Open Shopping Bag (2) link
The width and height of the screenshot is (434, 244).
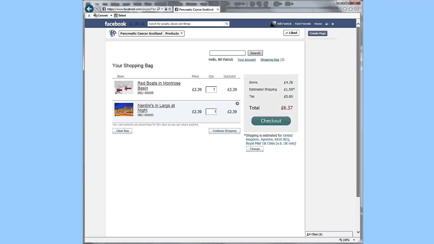point(272,60)
